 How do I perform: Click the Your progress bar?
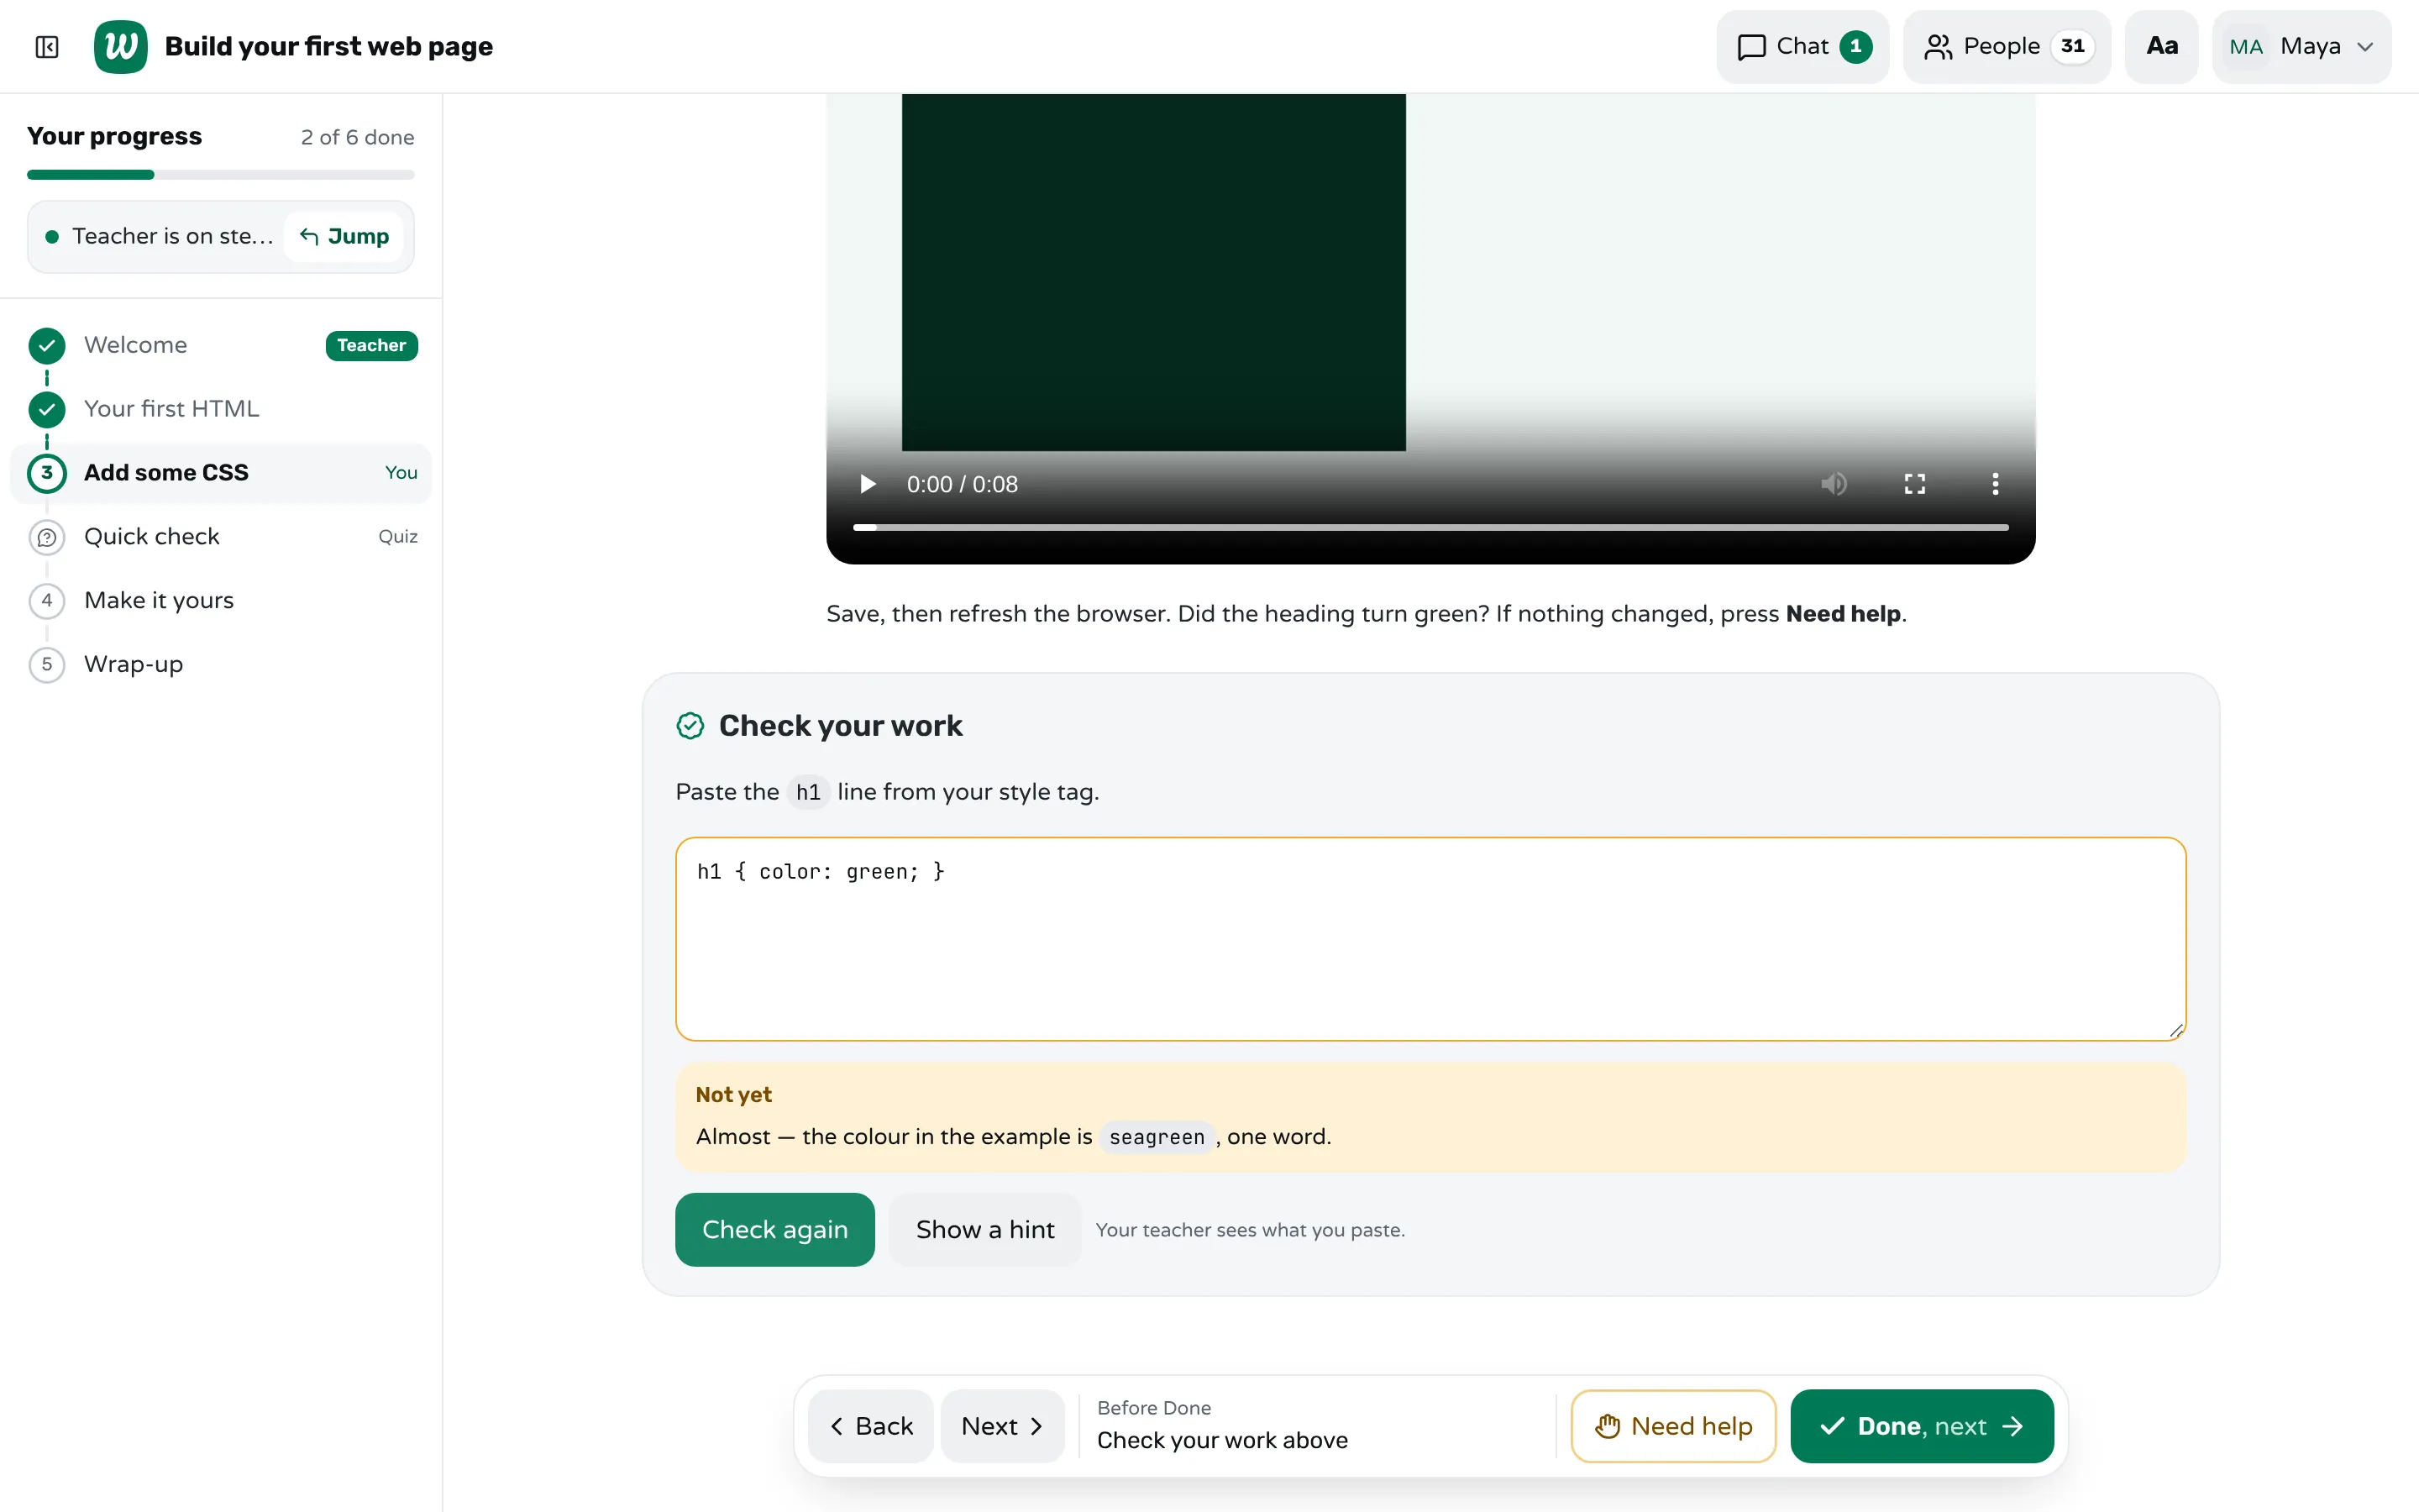point(221,175)
